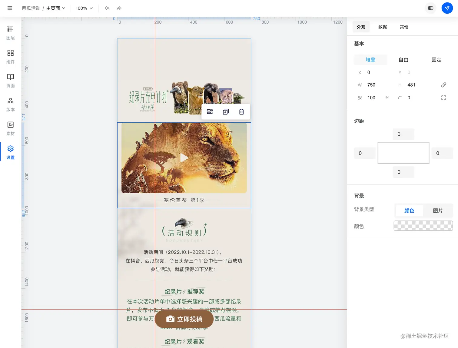Open the hamburger menu
The width and height of the screenshot is (458, 348).
pyautogui.click(x=10, y=8)
